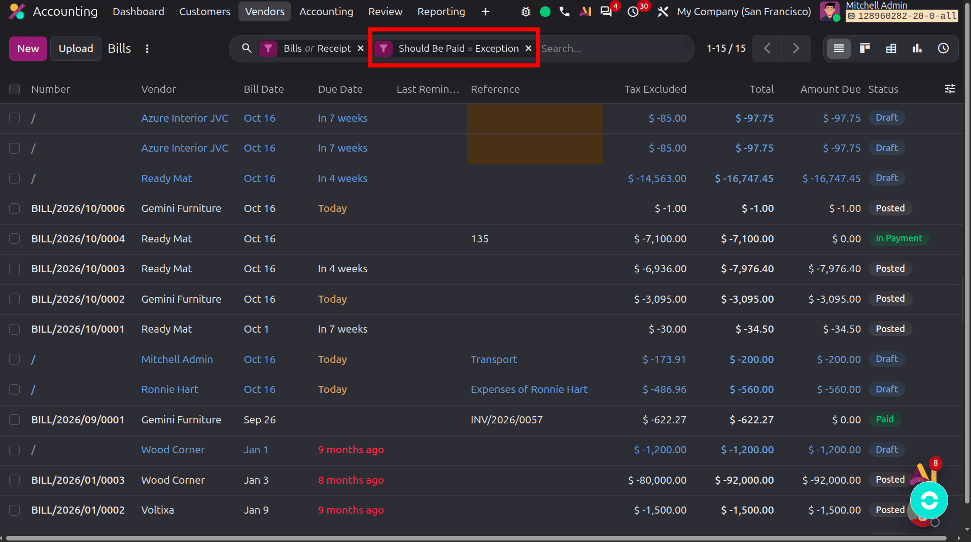Switch to kanban view

click(x=865, y=49)
